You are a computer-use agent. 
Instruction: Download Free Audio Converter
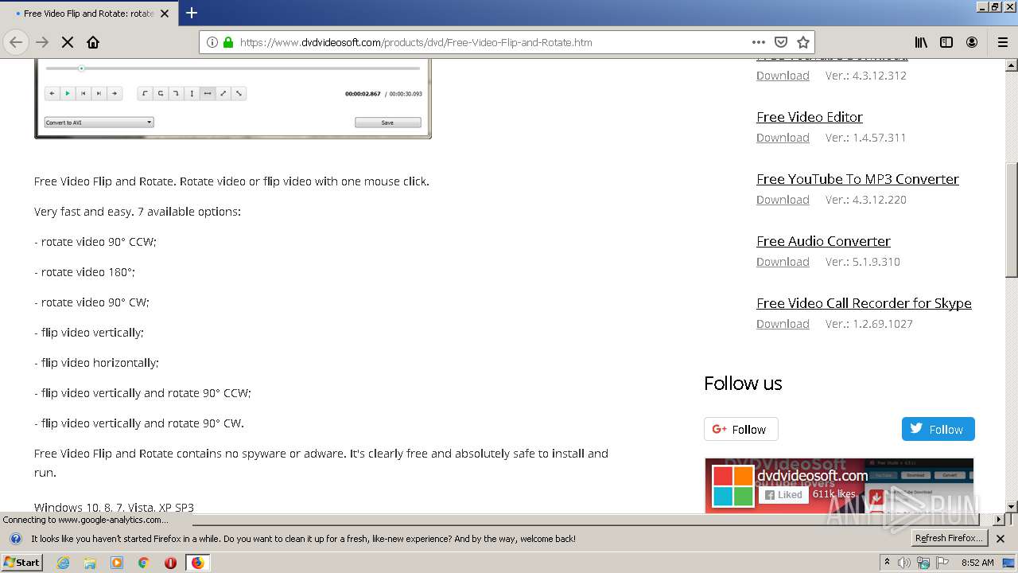pos(783,262)
